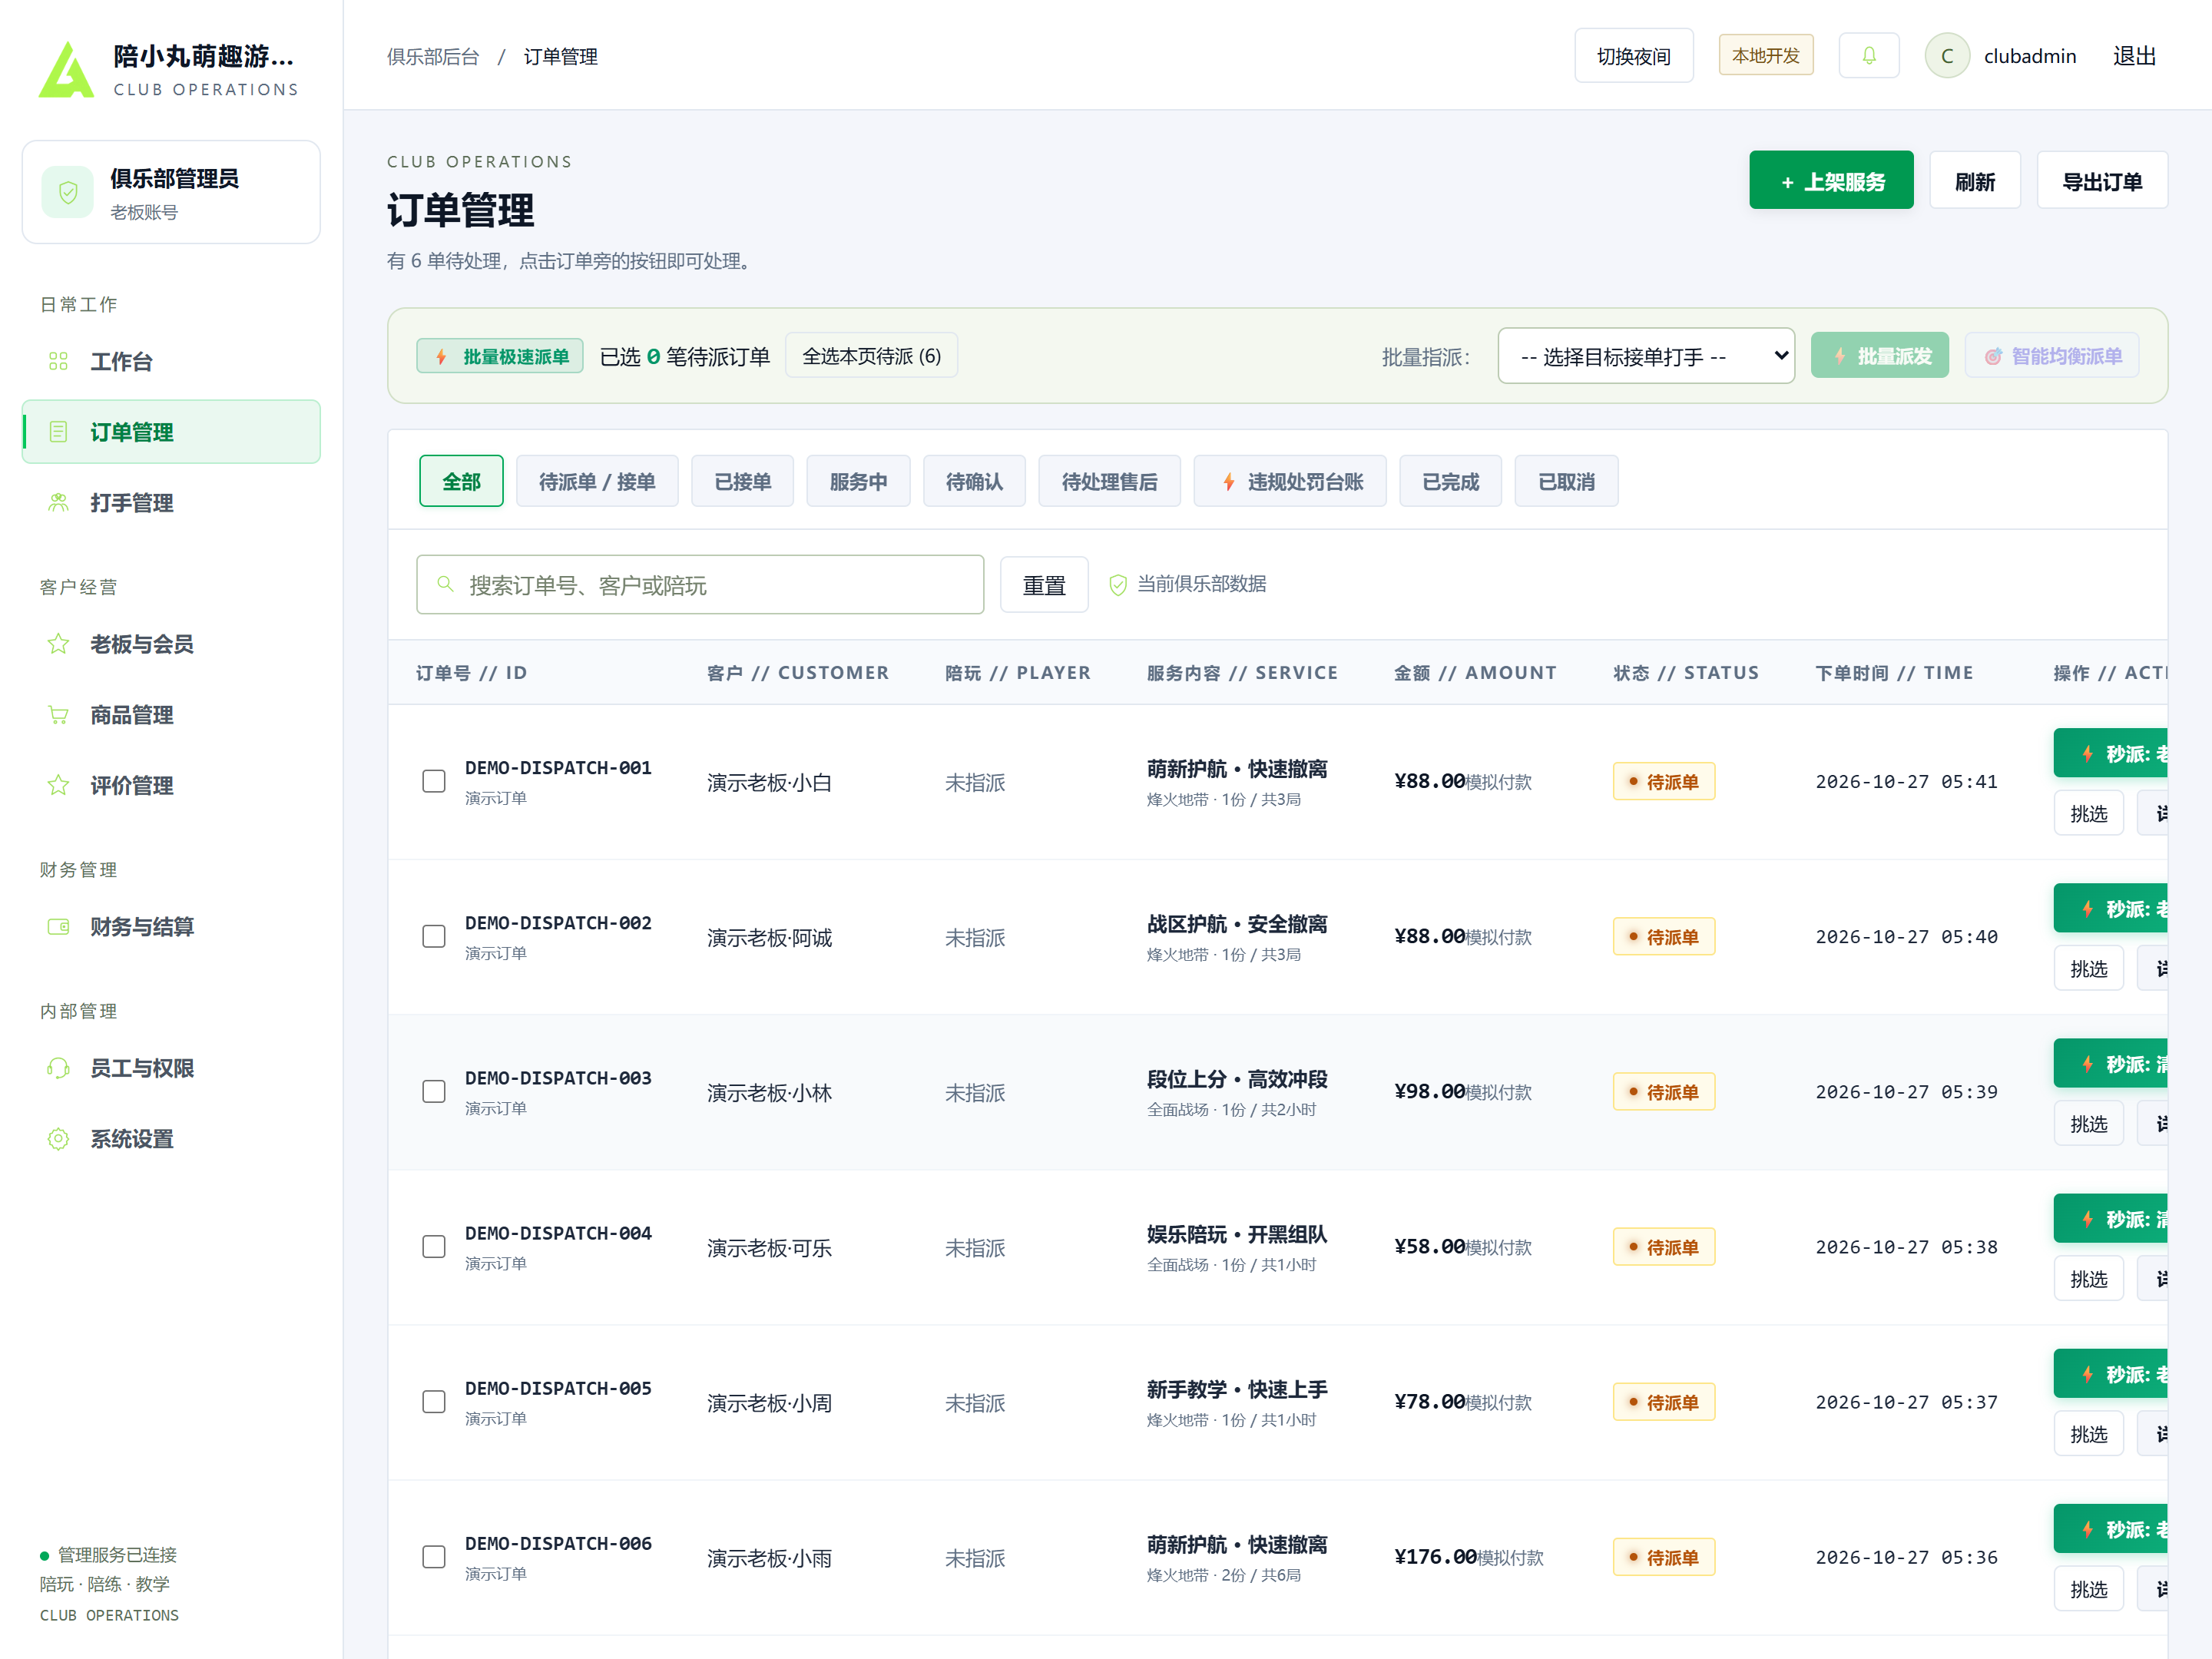Click the 智能均衡派单 button
Screen dimensions: 2212x1659
tap(2052, 356)
